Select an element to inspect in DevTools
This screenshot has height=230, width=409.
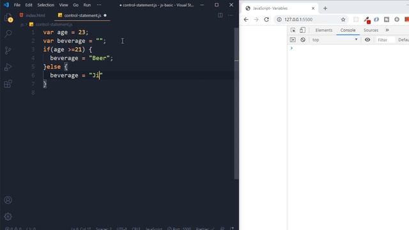click(293, 30)
